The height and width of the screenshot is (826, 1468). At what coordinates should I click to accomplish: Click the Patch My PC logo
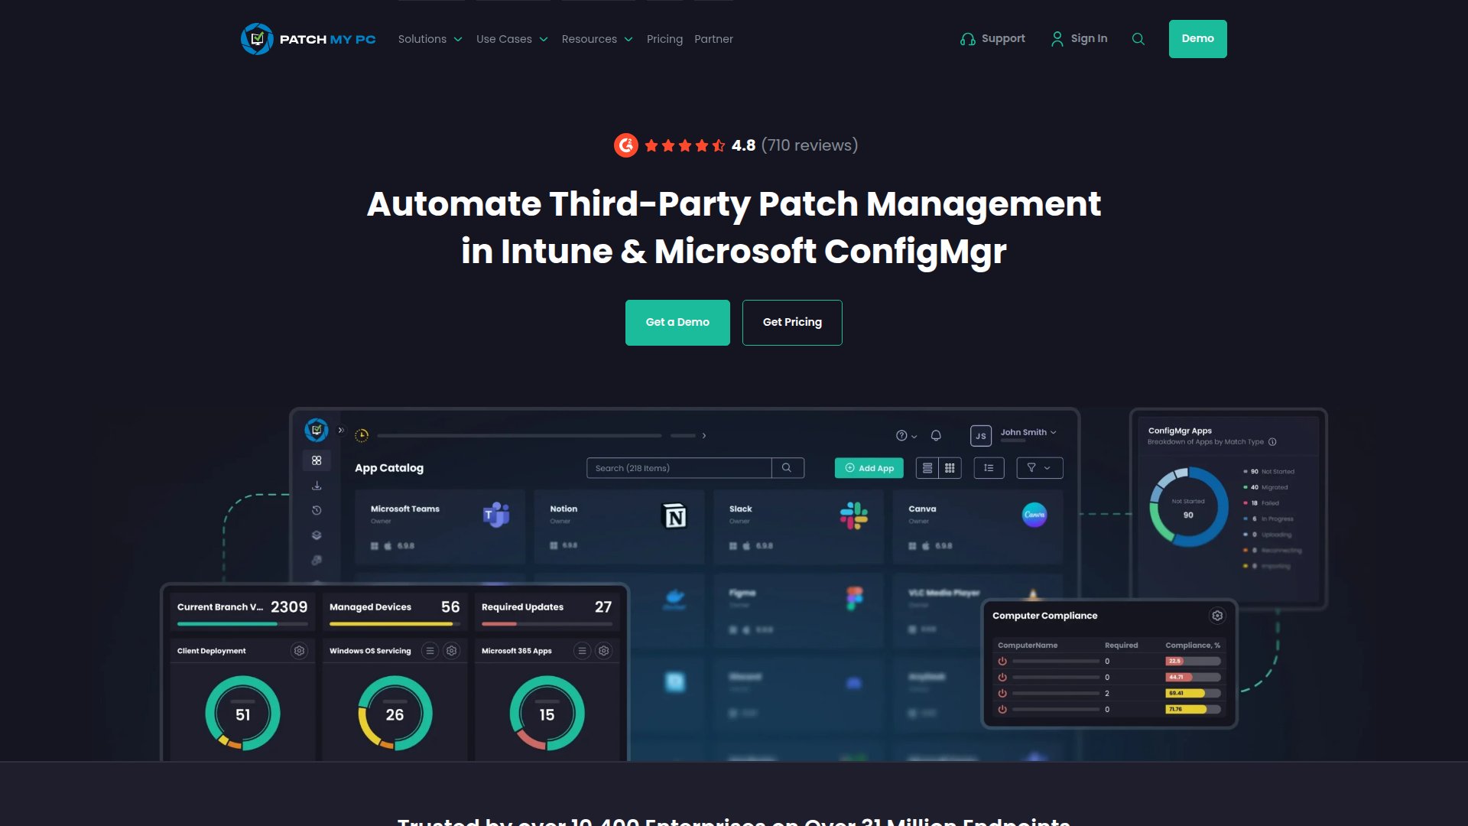[308, 39]
